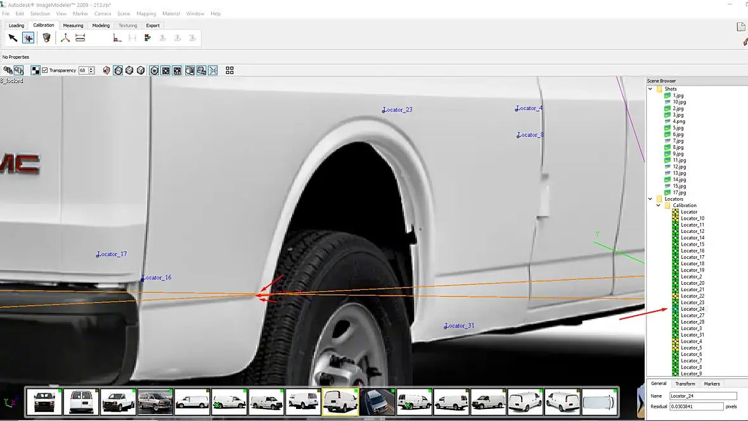Click the calibrate camera icon
The width and height of the screenshot is (748, 421).
pos(46,38)
